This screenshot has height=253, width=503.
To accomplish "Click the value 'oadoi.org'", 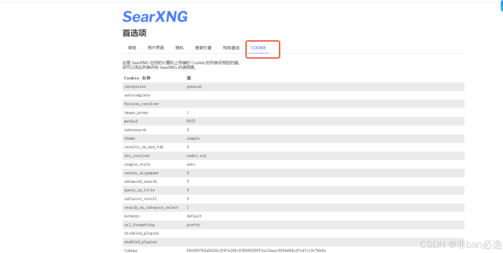I will [x=196, y=156].
